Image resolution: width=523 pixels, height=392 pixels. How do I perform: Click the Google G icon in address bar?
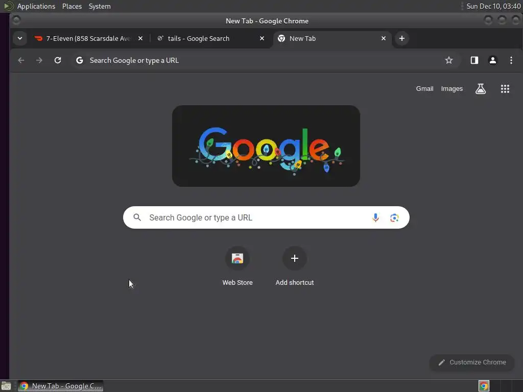(x=79, y=60)
